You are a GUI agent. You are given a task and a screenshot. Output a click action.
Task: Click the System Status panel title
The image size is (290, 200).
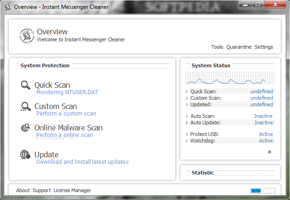tap(211, 65)
